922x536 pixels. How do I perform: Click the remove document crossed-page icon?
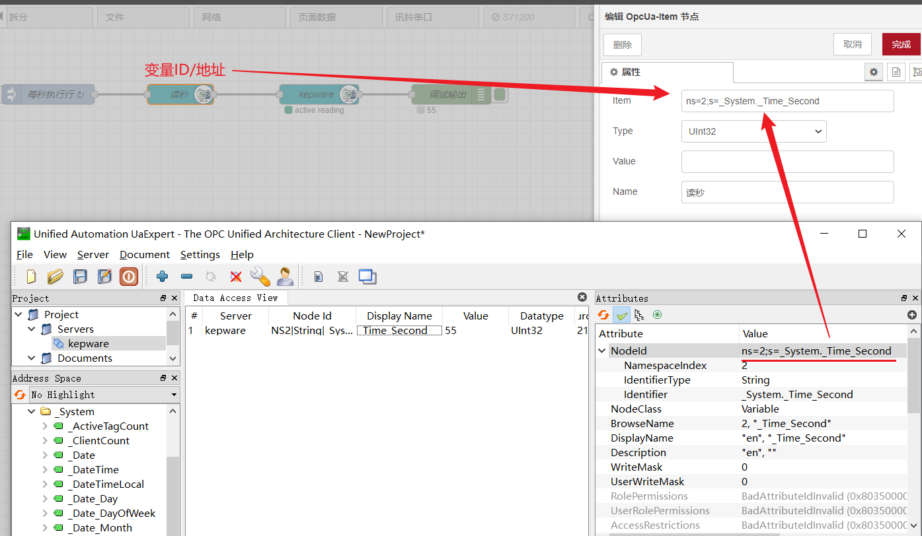[x=343, y=277]
